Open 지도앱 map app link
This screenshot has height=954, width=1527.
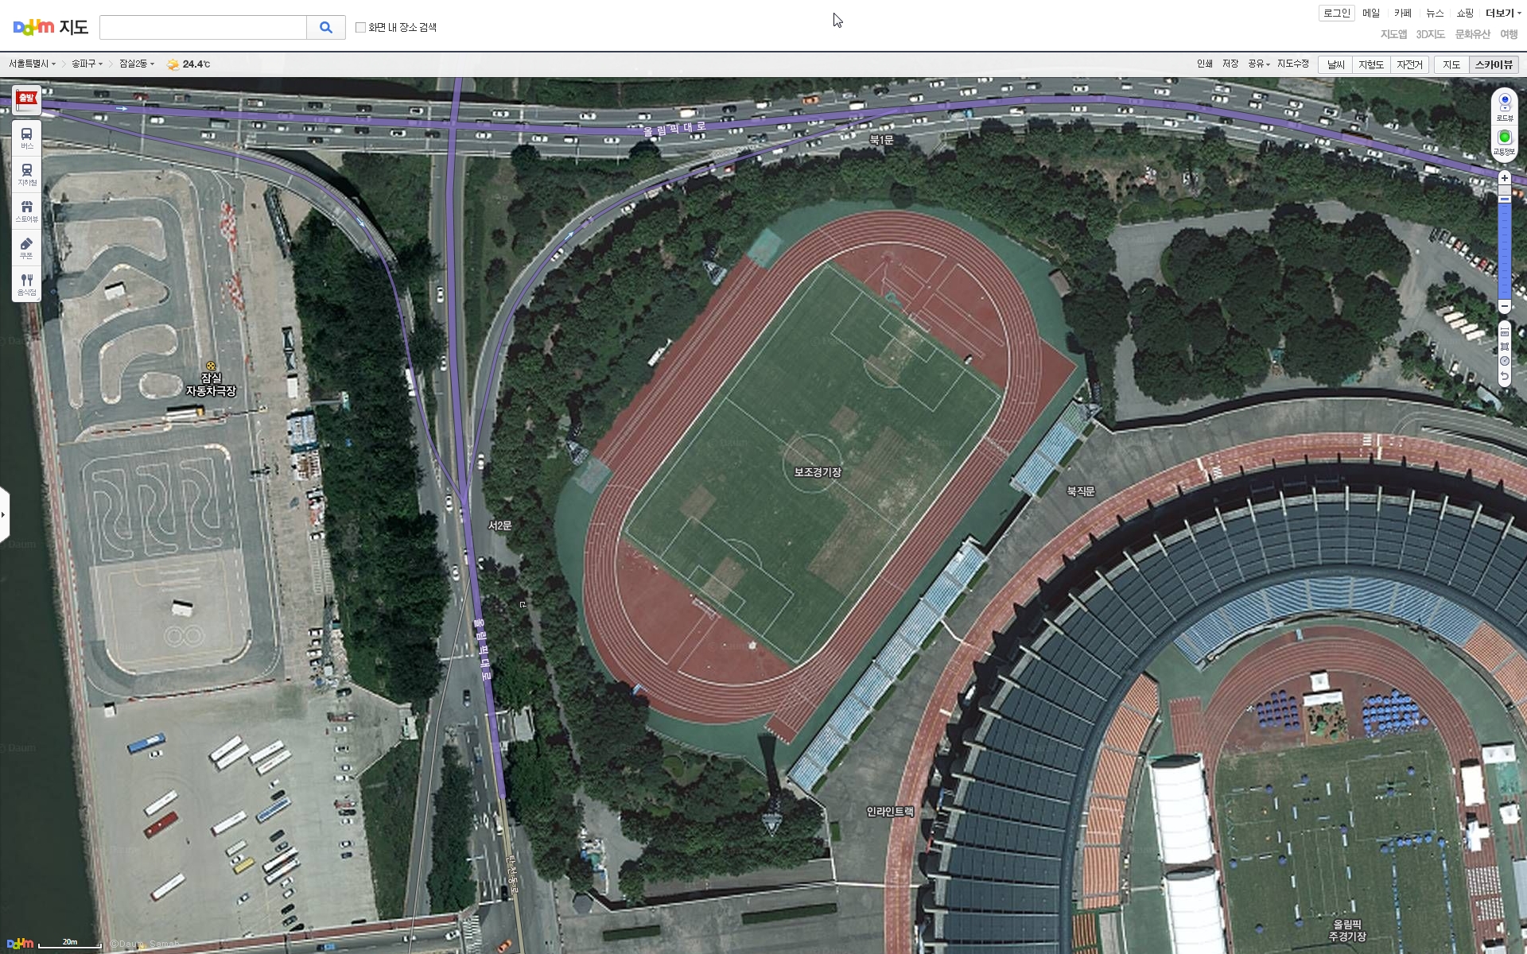point(1393,34)
